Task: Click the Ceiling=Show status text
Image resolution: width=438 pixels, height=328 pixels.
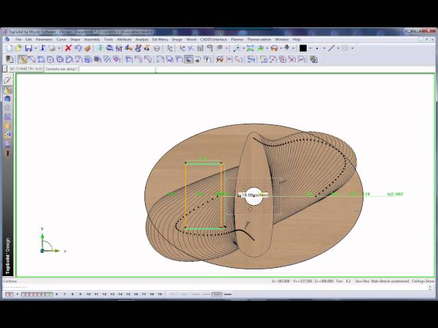Action: (421, 281)
